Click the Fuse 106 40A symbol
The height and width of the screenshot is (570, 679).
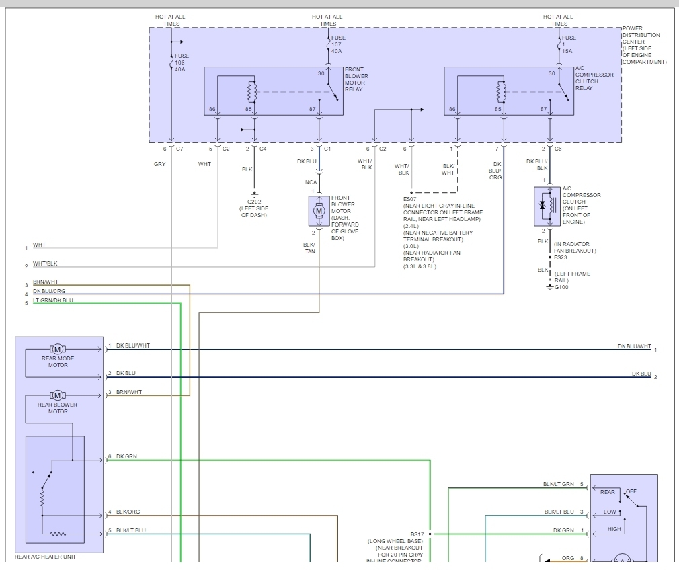[171, 61]
